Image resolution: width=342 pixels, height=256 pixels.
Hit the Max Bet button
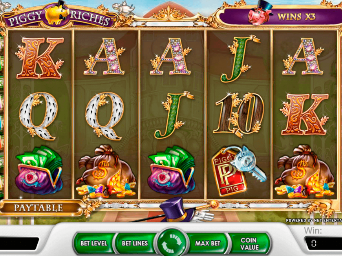pos(207,243)
